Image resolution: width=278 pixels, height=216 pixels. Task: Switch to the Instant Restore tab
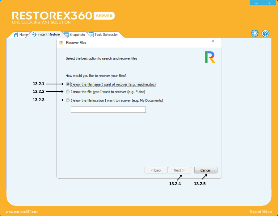click(46, 34)
